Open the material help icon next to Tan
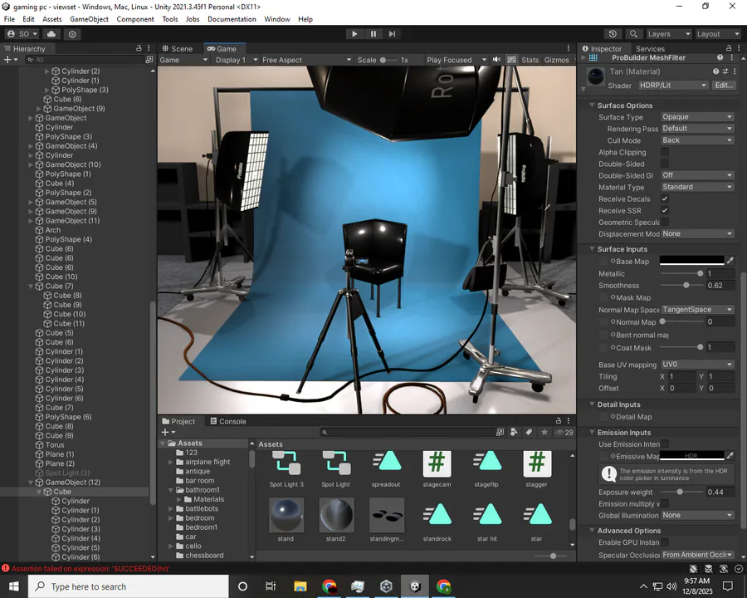747x598 pixels. tap(715, 71)
